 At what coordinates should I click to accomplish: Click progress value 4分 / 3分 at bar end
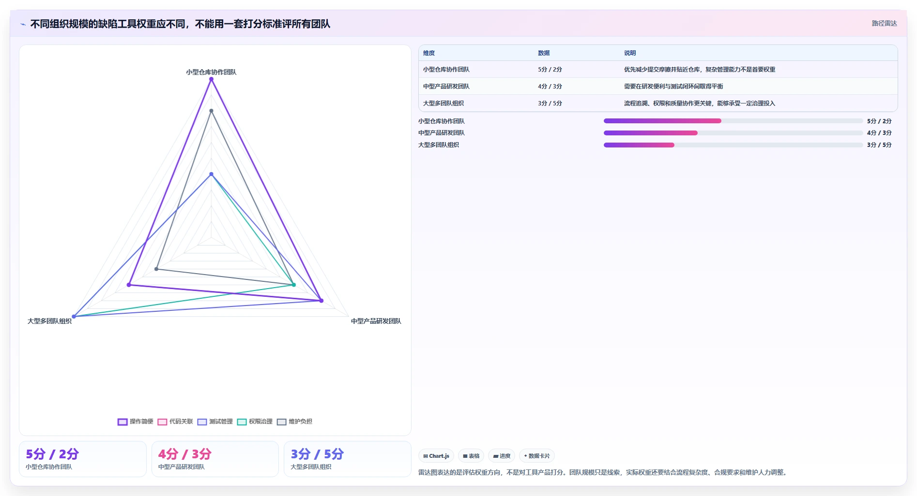pyautogui.click(x=879, y=133)
